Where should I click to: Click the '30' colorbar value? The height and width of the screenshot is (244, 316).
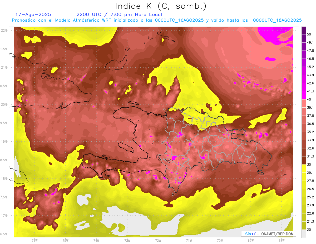309,165
